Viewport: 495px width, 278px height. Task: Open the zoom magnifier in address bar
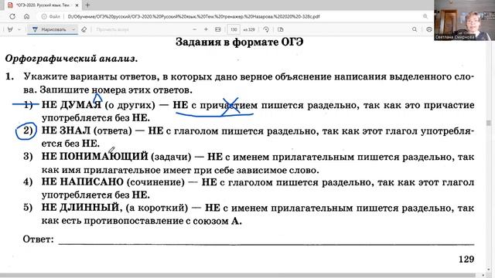tap(425, 16)
